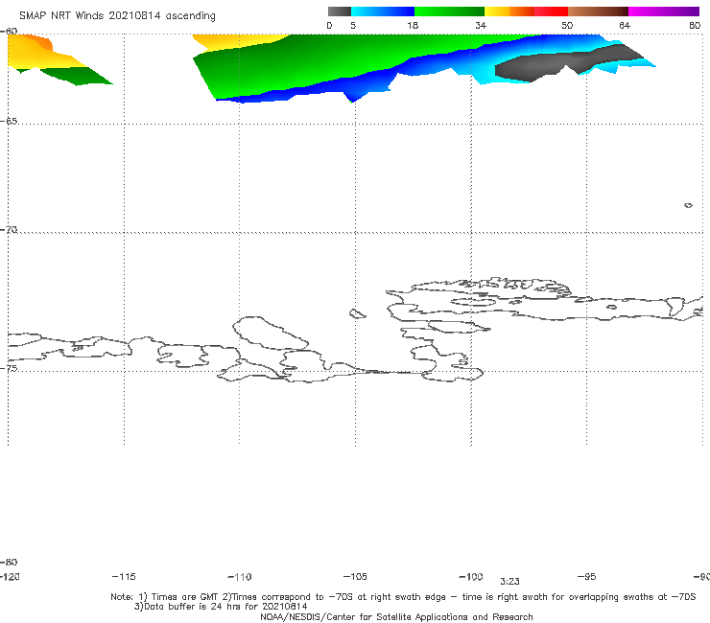Image resolution: width=710 pixels, height=623 pixels.
Task: Click the green segment of the color bar
Action: tap(449, 12)
